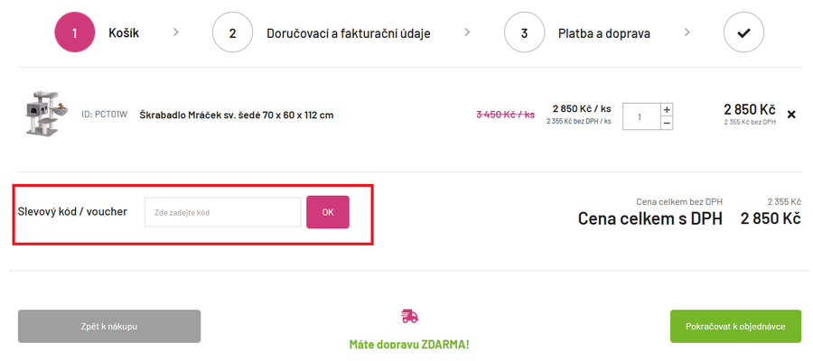Click the checkmark completion circle
The height and width of the screenshot is (361, 813).
tap(743, 33)
